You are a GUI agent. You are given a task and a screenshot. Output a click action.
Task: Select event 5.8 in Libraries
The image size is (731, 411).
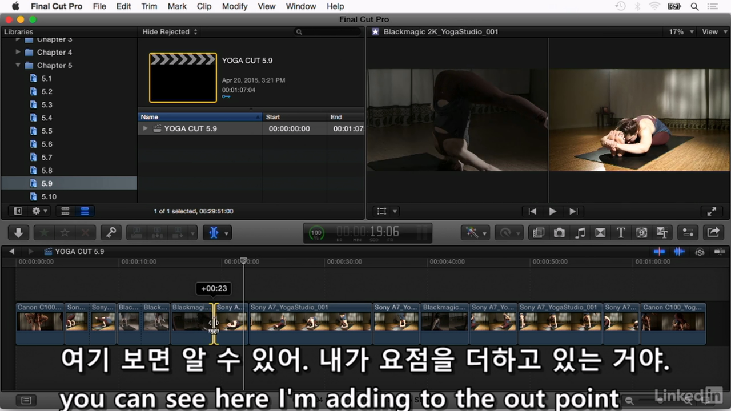click(x=46, y=170)
